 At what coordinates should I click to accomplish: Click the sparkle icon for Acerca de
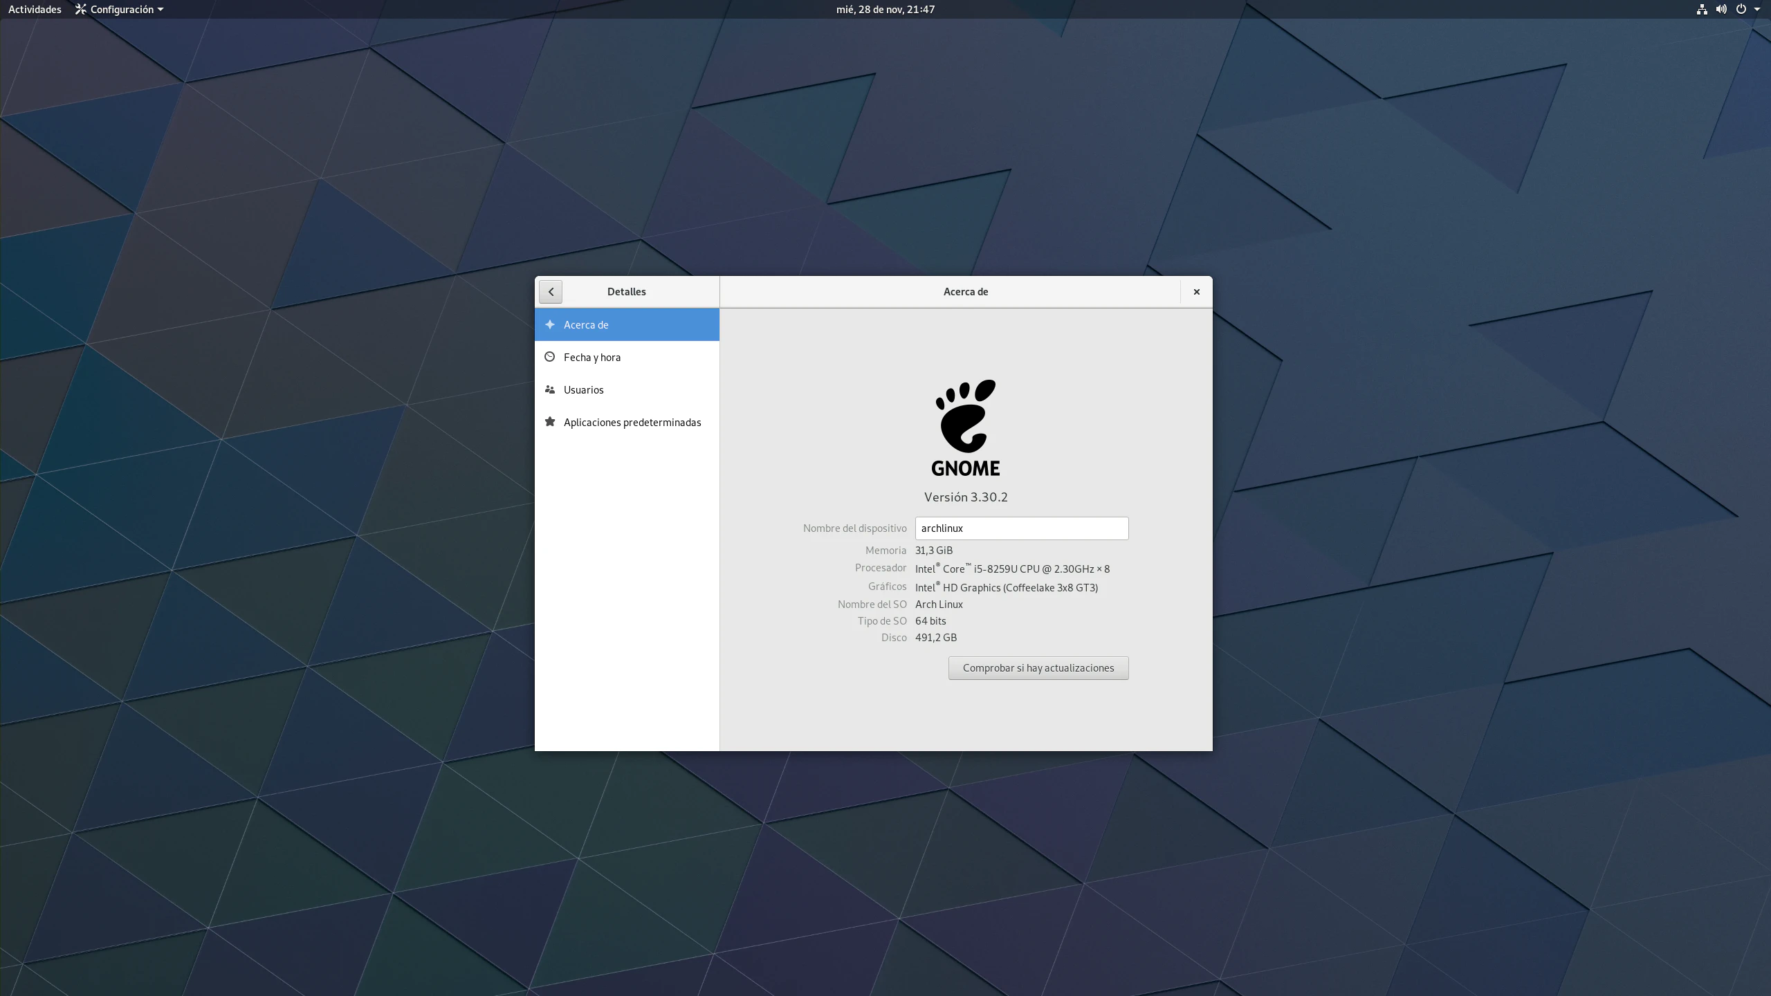pos(550,324)
